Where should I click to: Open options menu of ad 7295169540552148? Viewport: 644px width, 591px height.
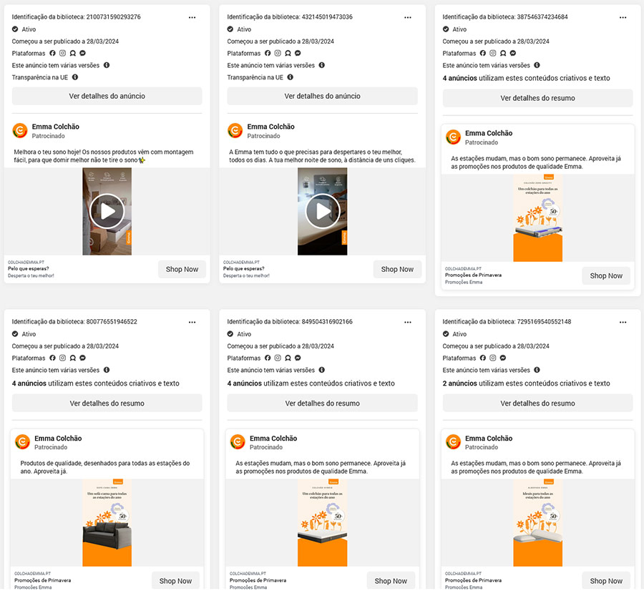pyautogui.click(x=623, y=322)
